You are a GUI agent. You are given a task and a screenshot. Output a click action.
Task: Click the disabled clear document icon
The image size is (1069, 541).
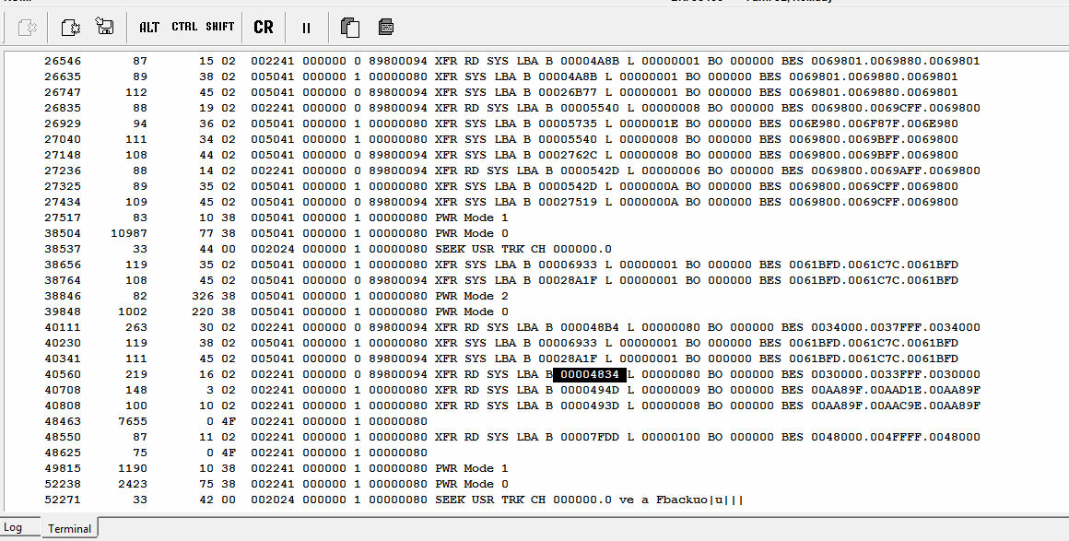click(x=28, y=28)
